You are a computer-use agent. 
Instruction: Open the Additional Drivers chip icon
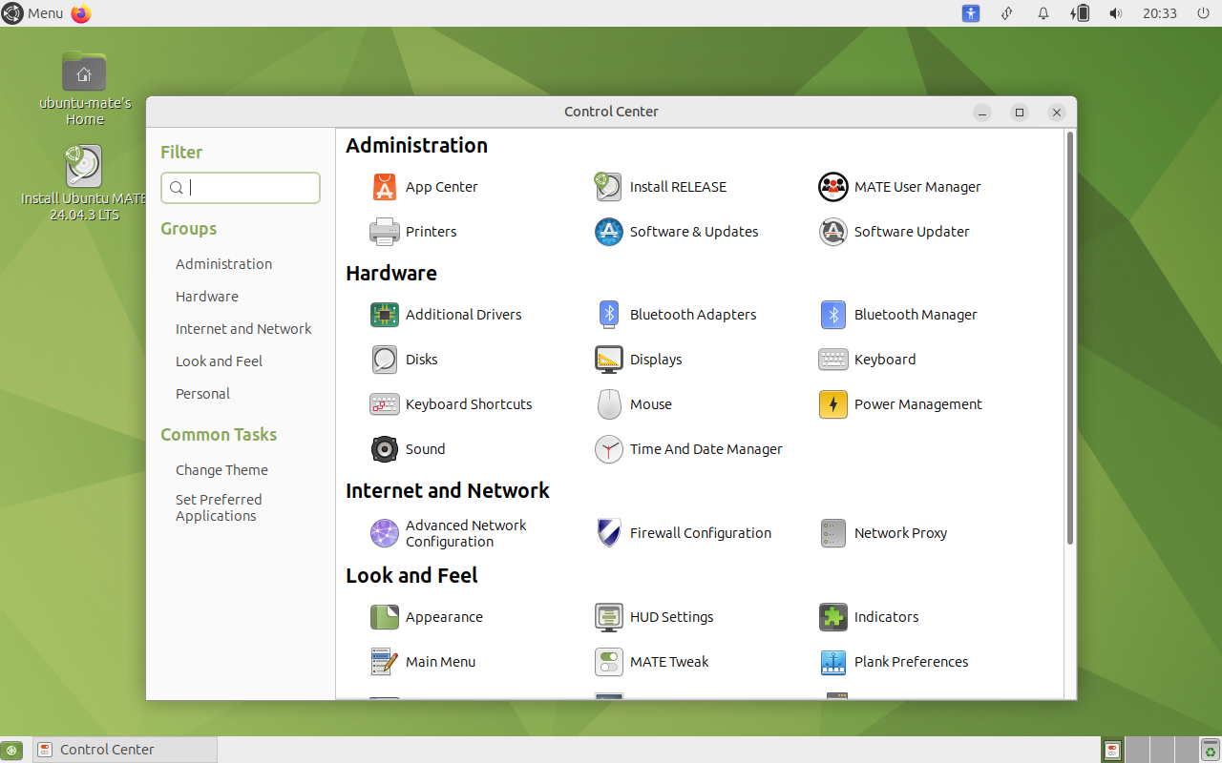tap(384, 315)
